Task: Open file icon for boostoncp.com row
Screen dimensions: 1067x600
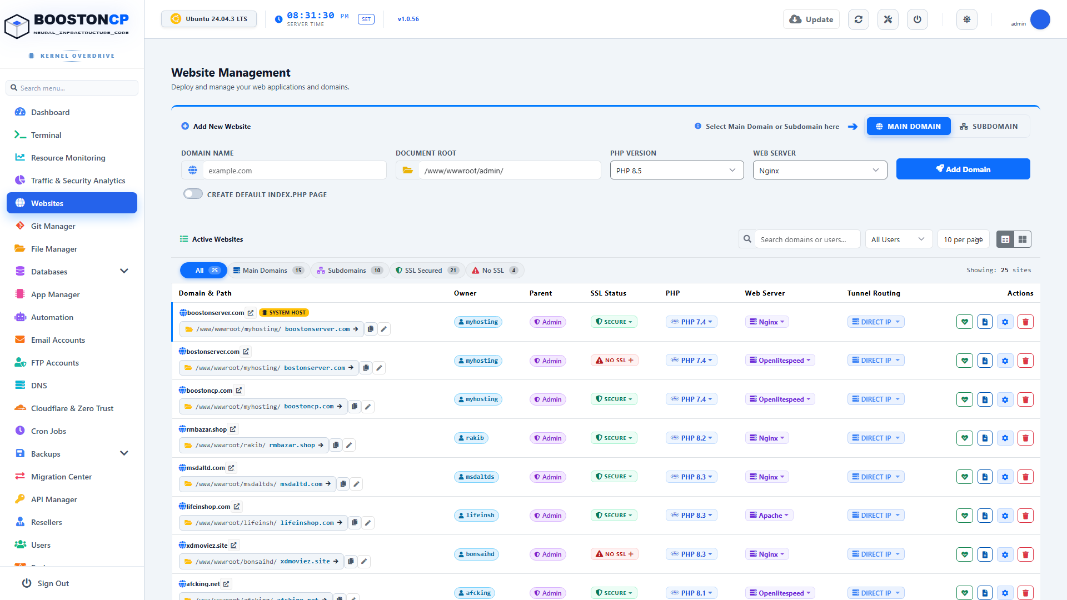Action: click(985, 399)
